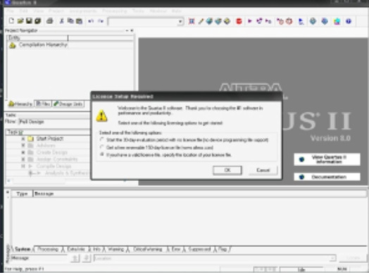The height and width of the screenshot is (273, 369).
Task: Click the blue bracket icon right of combo box
Action: tap(192, 21)
